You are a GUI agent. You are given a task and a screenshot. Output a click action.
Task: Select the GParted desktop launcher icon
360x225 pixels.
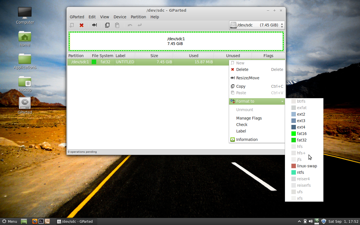25,106
